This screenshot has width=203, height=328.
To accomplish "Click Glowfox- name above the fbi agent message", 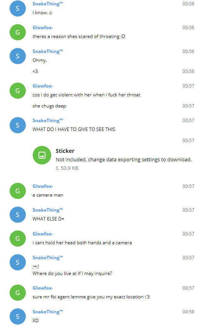I will pyautogui.click(x=43, y=288).
